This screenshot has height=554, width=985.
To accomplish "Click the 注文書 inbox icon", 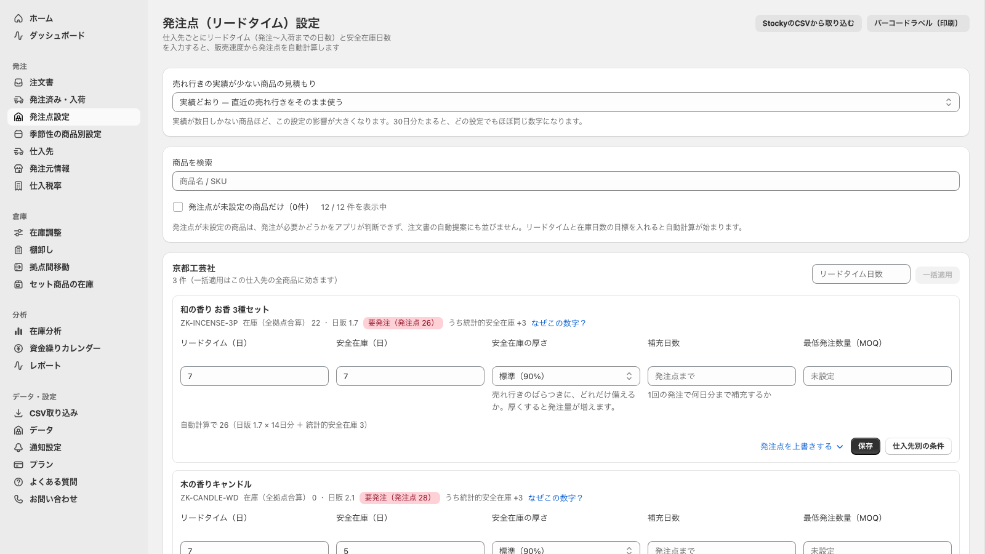I will click(18, 82).
